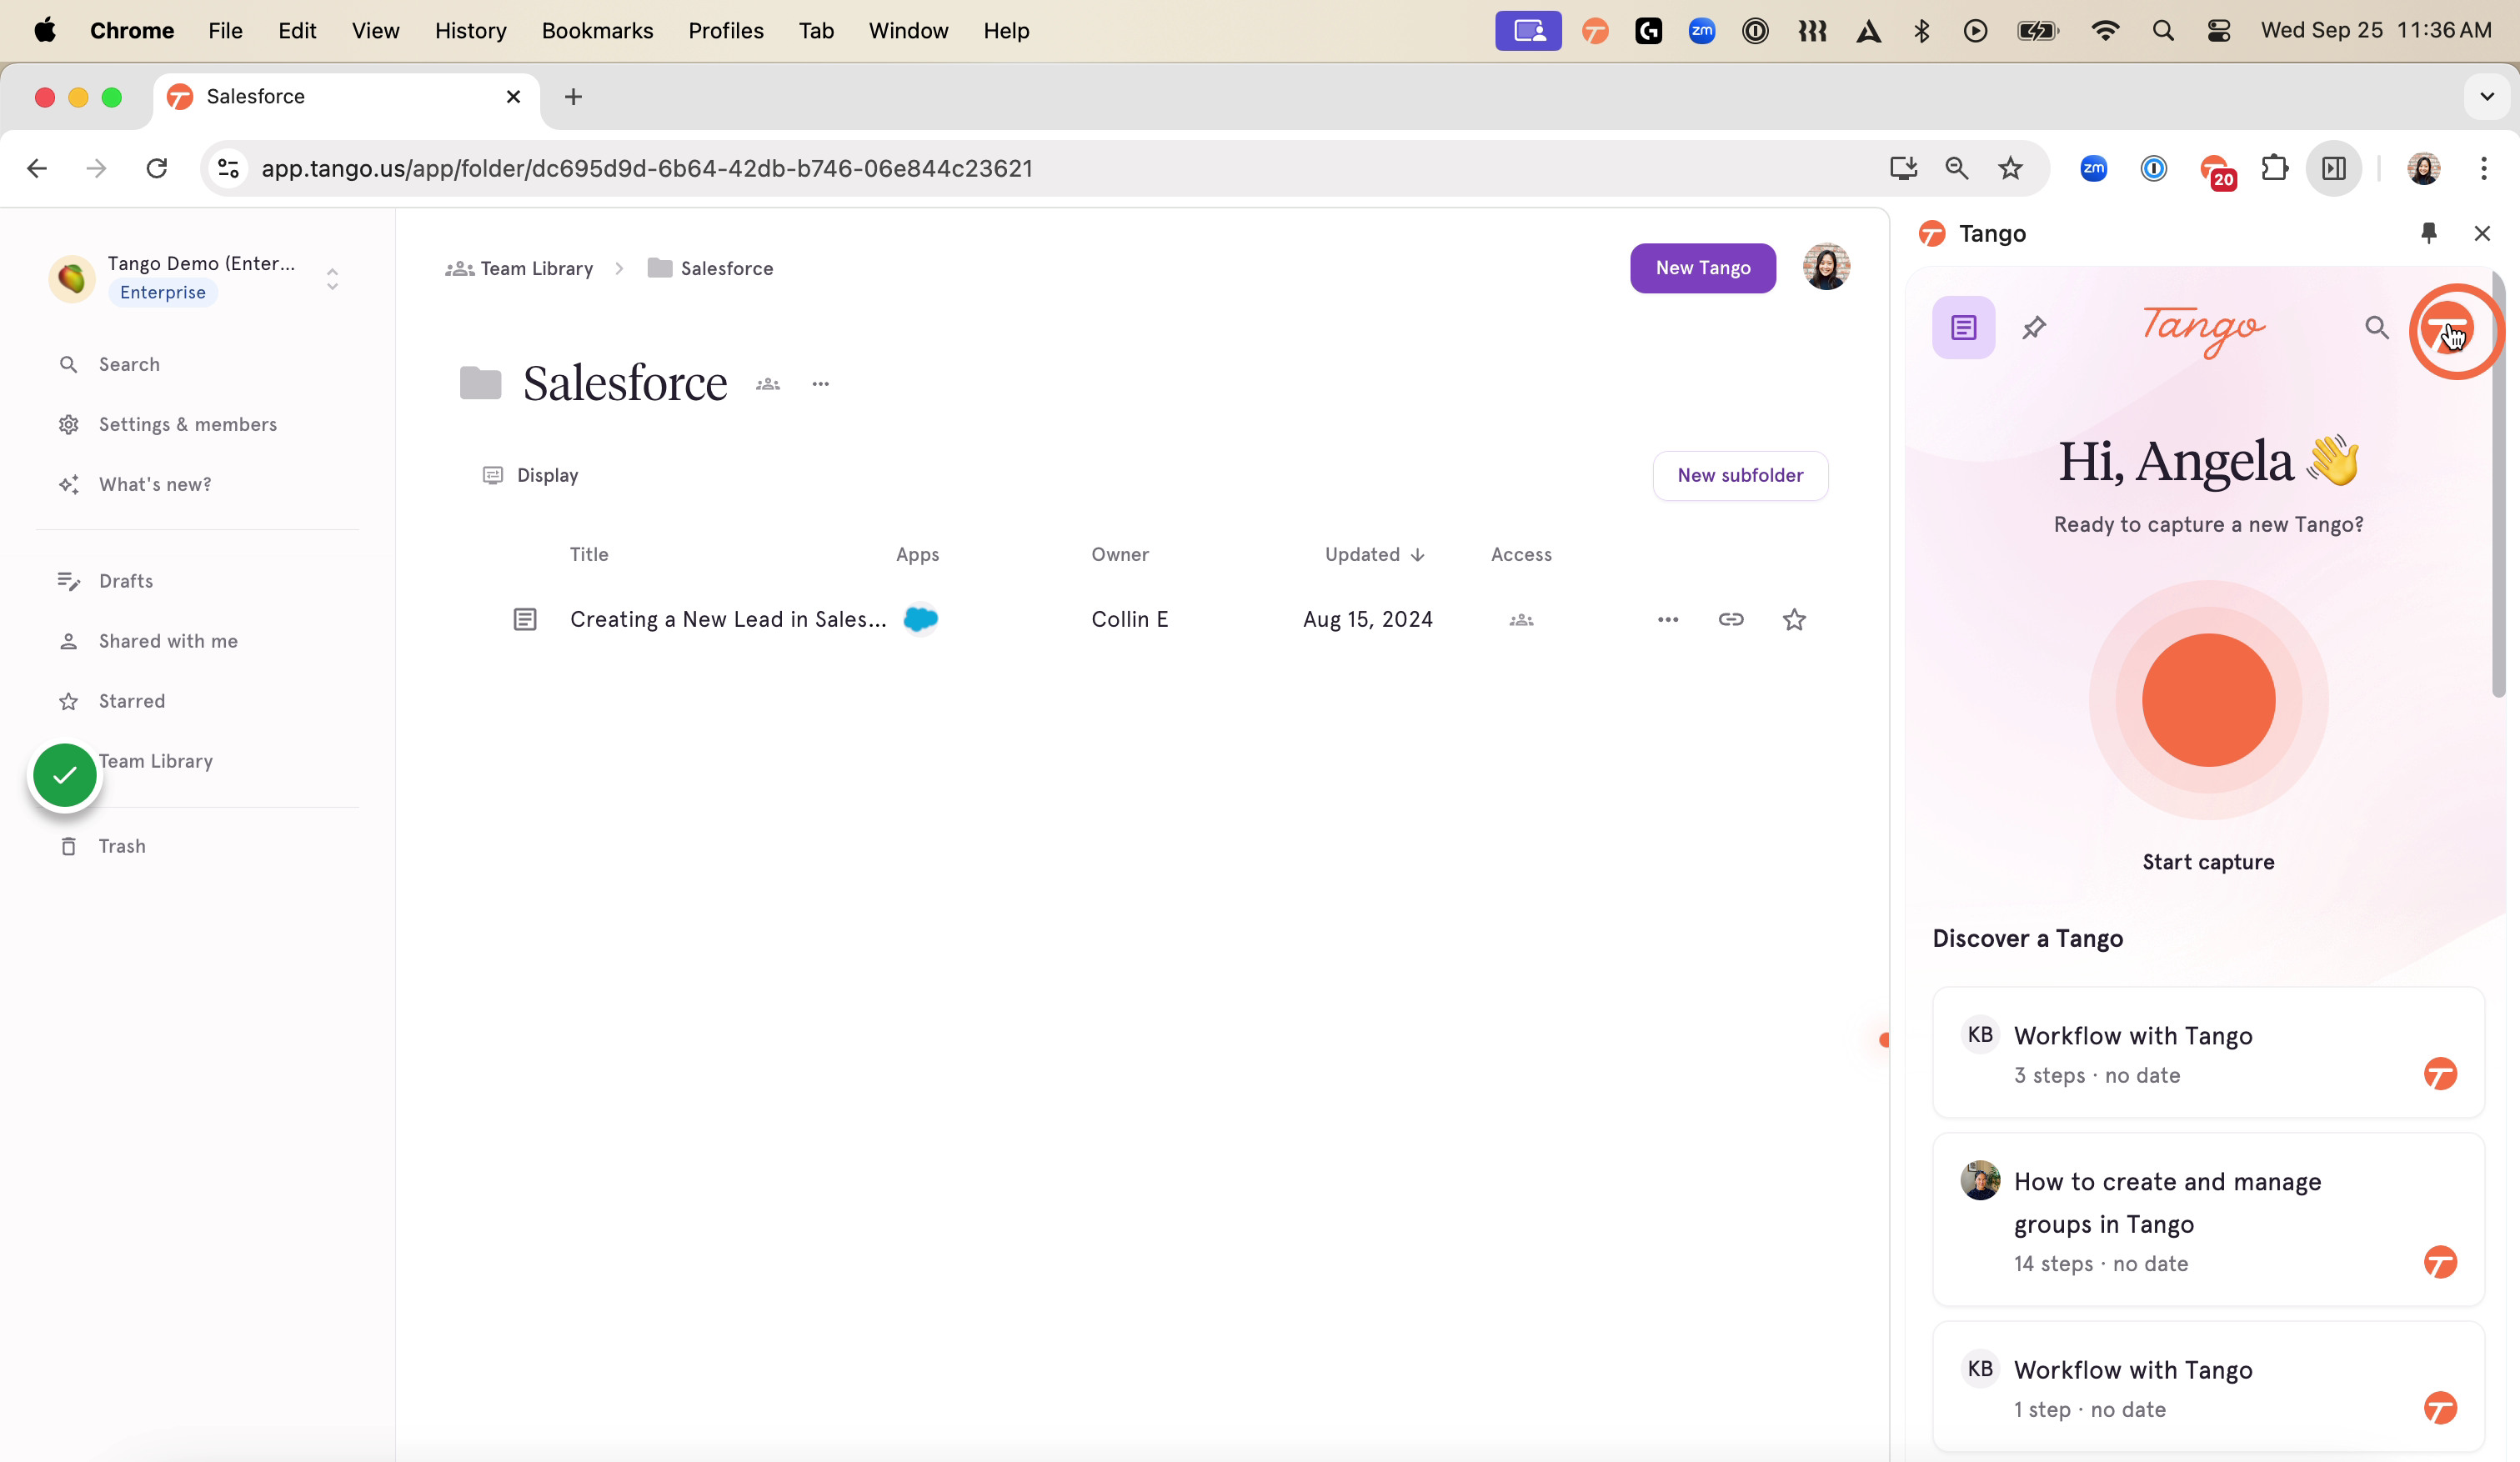Click folder sharing people icon next to Salesforce title
2520x1462 pixels.
click(x=768, y=384)
